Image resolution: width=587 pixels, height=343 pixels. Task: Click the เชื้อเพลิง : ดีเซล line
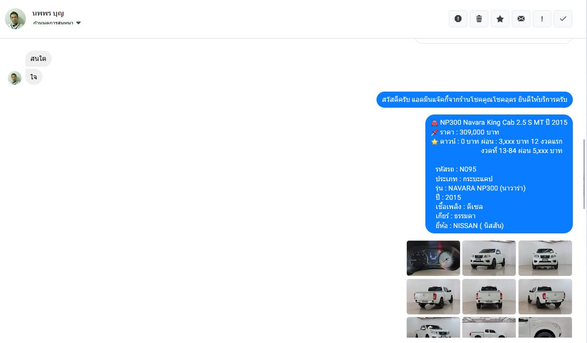click(459, 207)
